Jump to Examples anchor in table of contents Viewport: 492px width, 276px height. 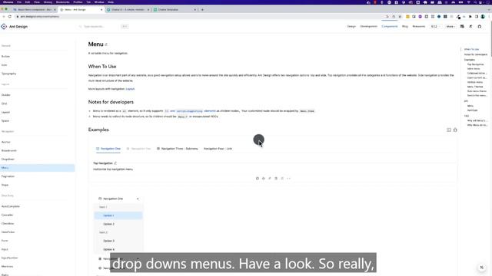470,60
